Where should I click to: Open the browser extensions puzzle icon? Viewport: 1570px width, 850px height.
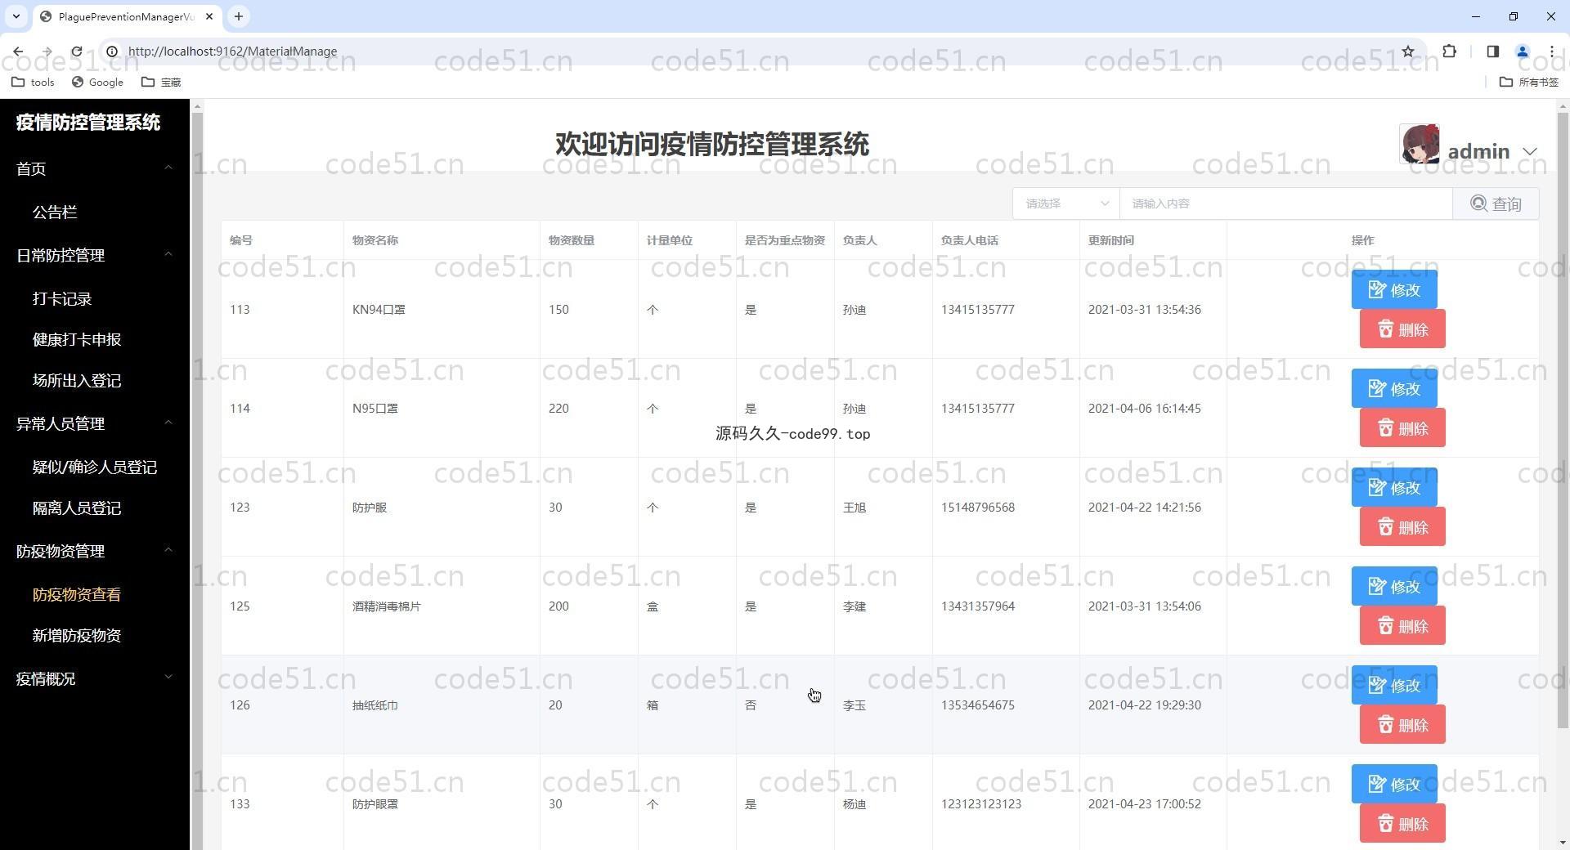pos(1449,51)
